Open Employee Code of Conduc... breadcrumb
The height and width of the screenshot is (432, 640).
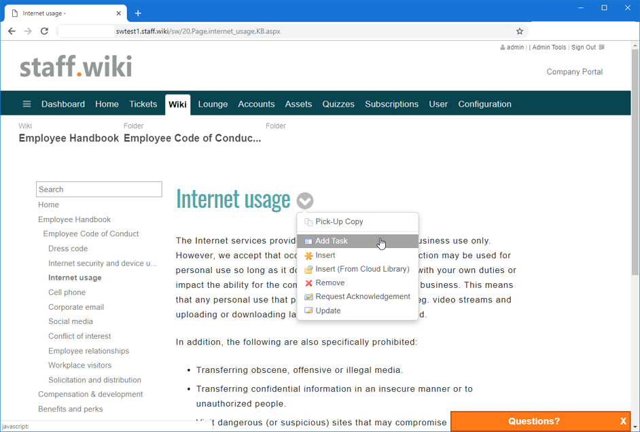click(192, 139)
